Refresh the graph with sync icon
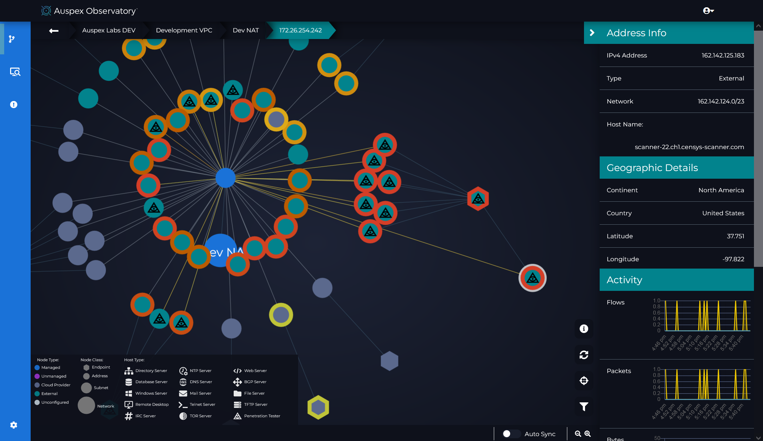Viewport: 763px width, 441px height. (584, 355)
